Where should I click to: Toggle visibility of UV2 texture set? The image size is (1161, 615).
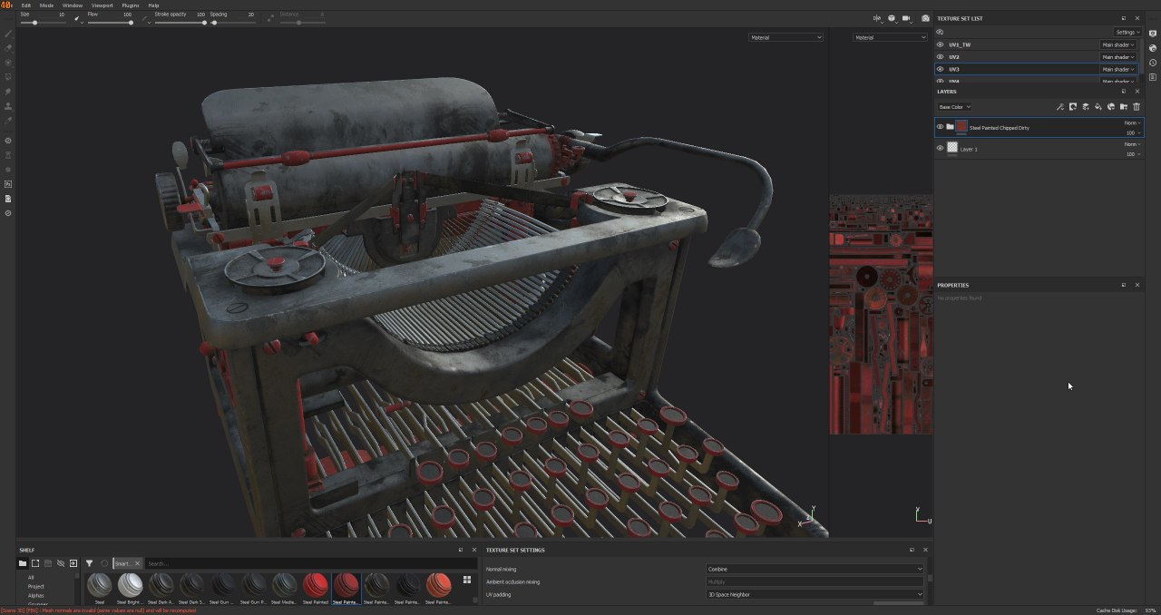[941, 57]
